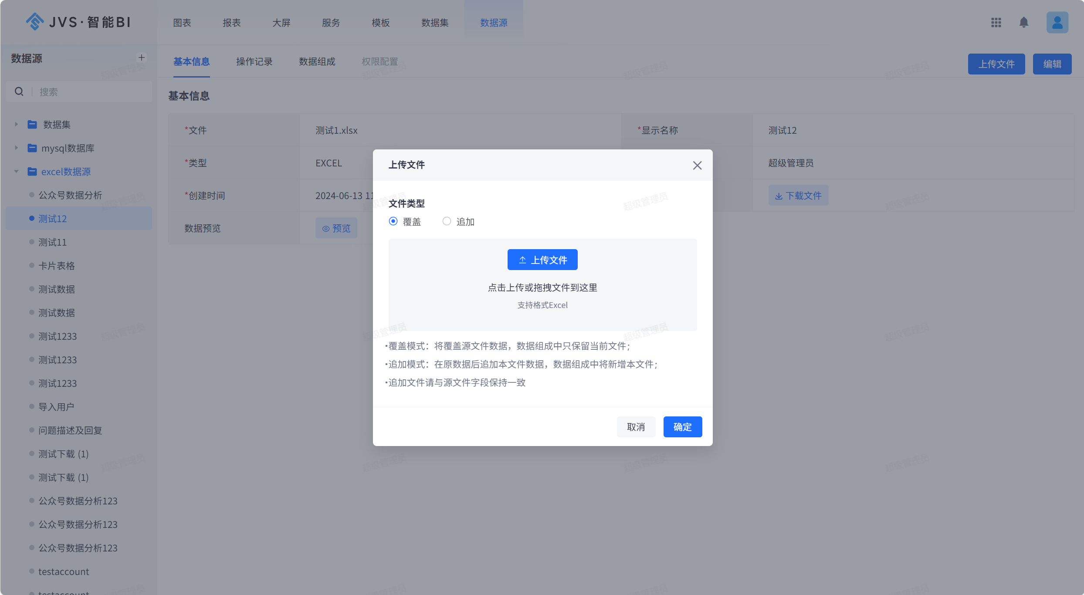Click the plus icon to add data source
This screenshot has width=1084, height=595.
point(142,57)
